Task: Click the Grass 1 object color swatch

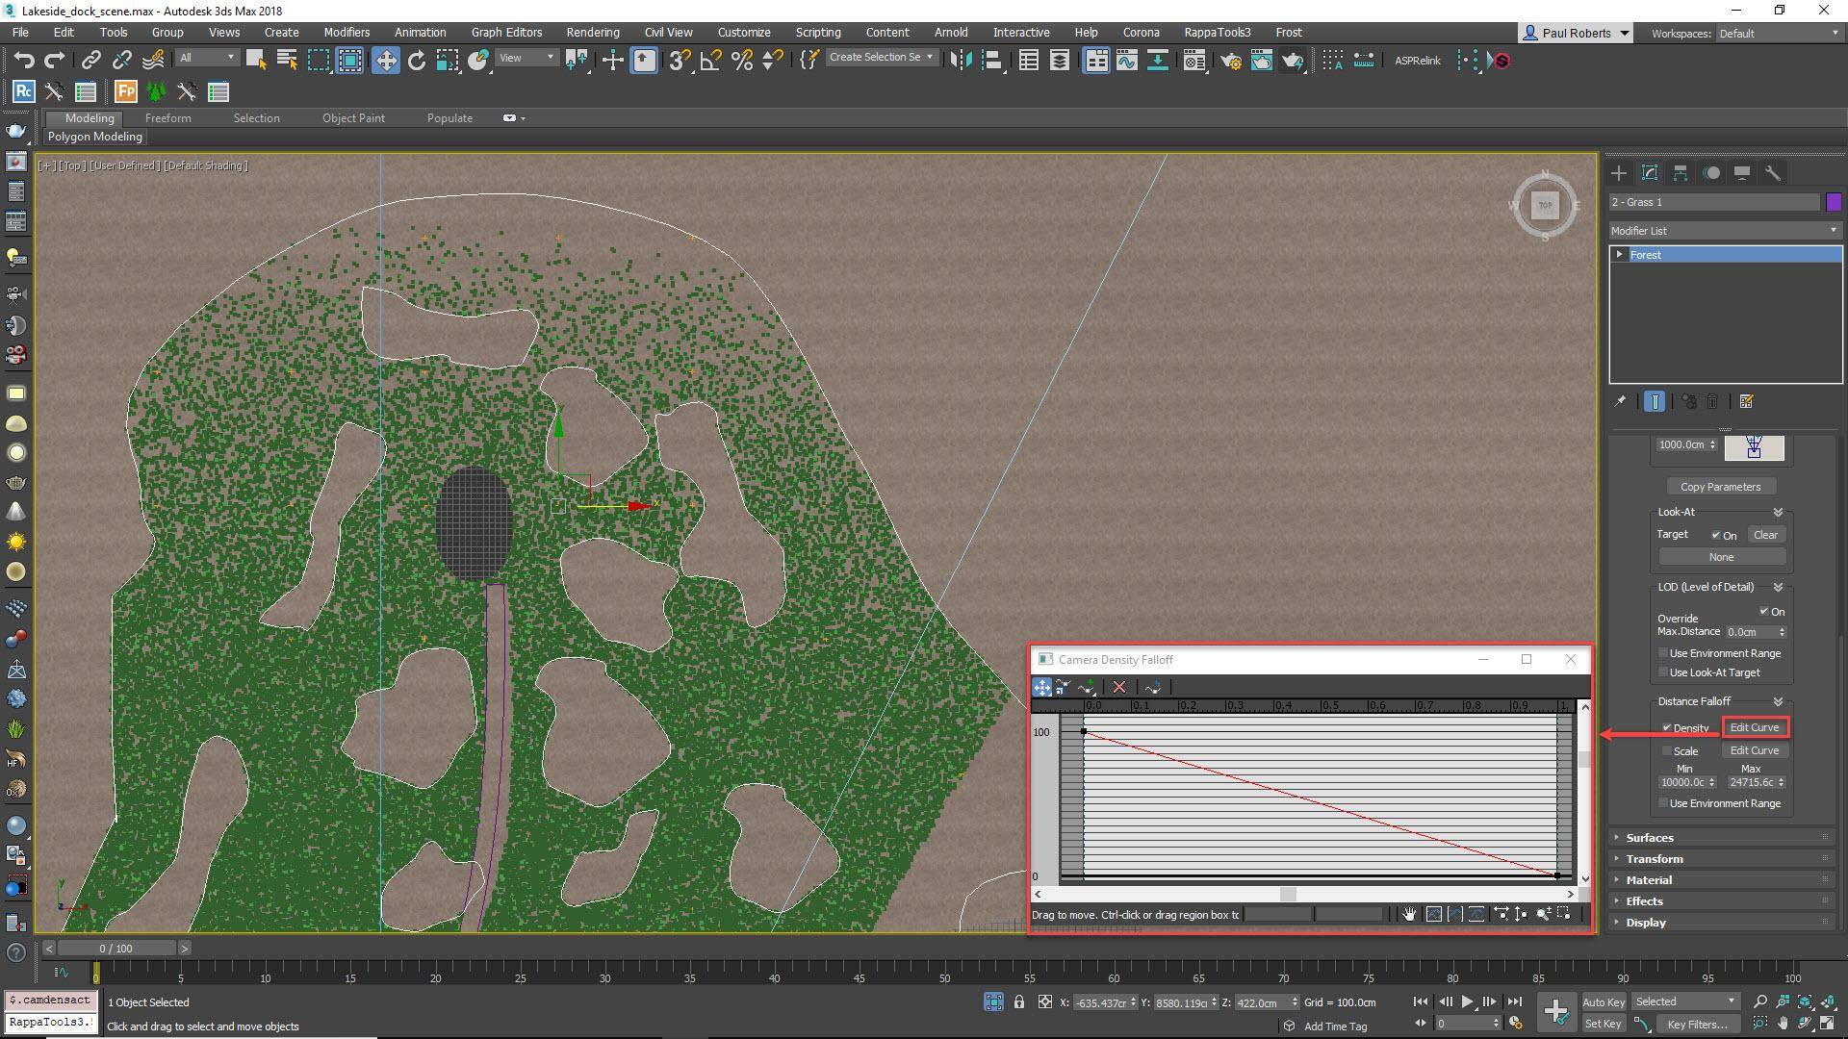Action: point(1835,201)
